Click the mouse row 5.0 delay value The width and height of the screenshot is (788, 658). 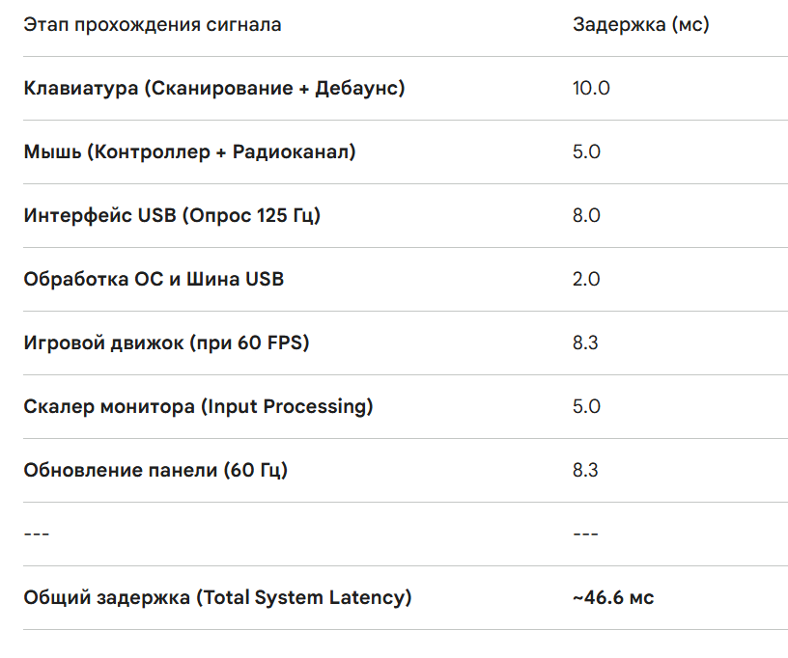586,151
